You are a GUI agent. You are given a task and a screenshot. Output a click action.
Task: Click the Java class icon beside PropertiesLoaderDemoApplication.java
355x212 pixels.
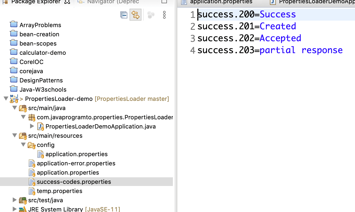tap(40, 126)
